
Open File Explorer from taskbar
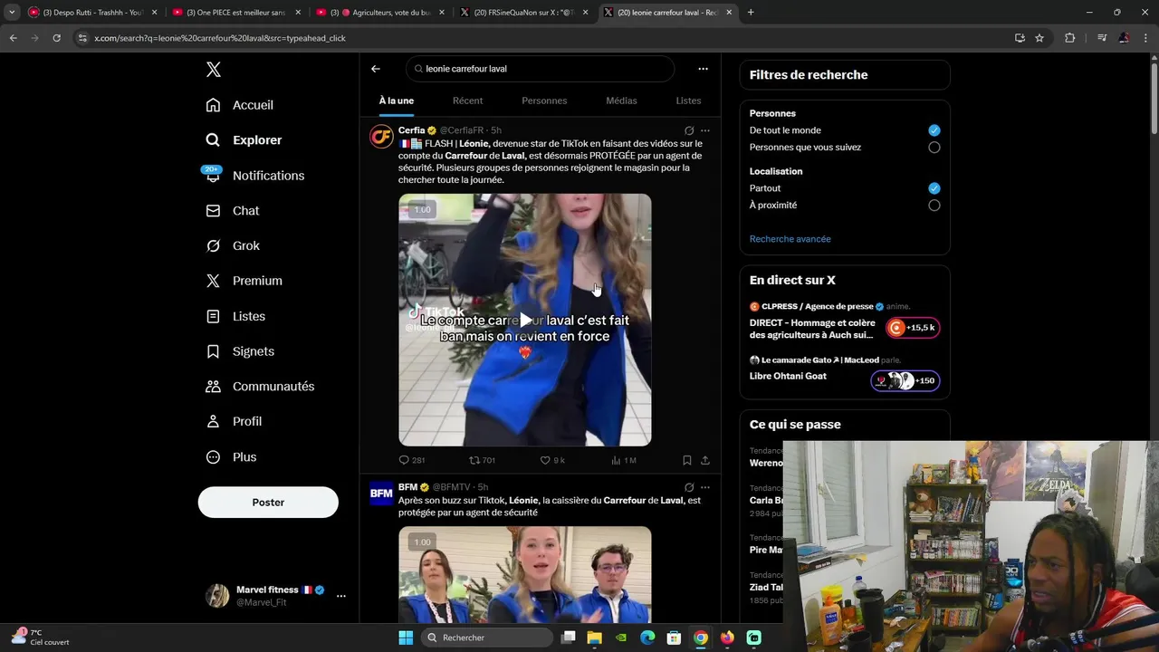(595, 638)
